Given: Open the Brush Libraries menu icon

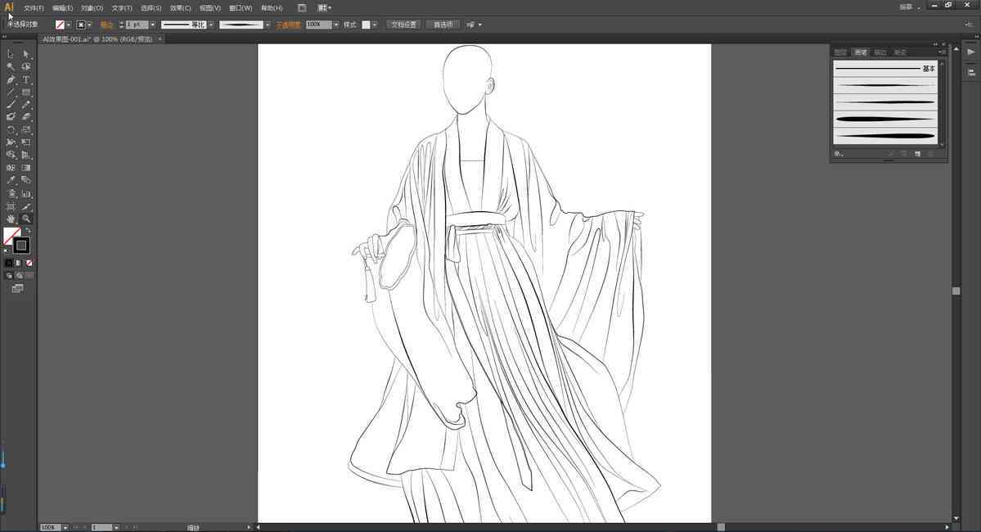Looking at the screenshot, I should (x=839, y=154).
